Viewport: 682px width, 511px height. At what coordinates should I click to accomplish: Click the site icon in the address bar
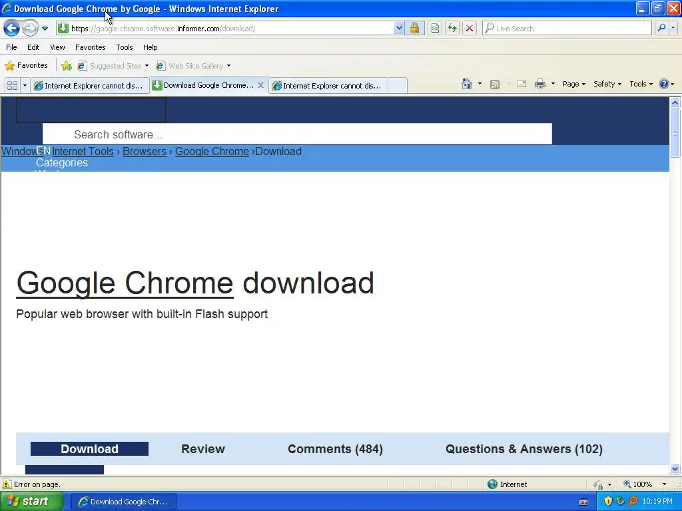(x=63, y=28)
